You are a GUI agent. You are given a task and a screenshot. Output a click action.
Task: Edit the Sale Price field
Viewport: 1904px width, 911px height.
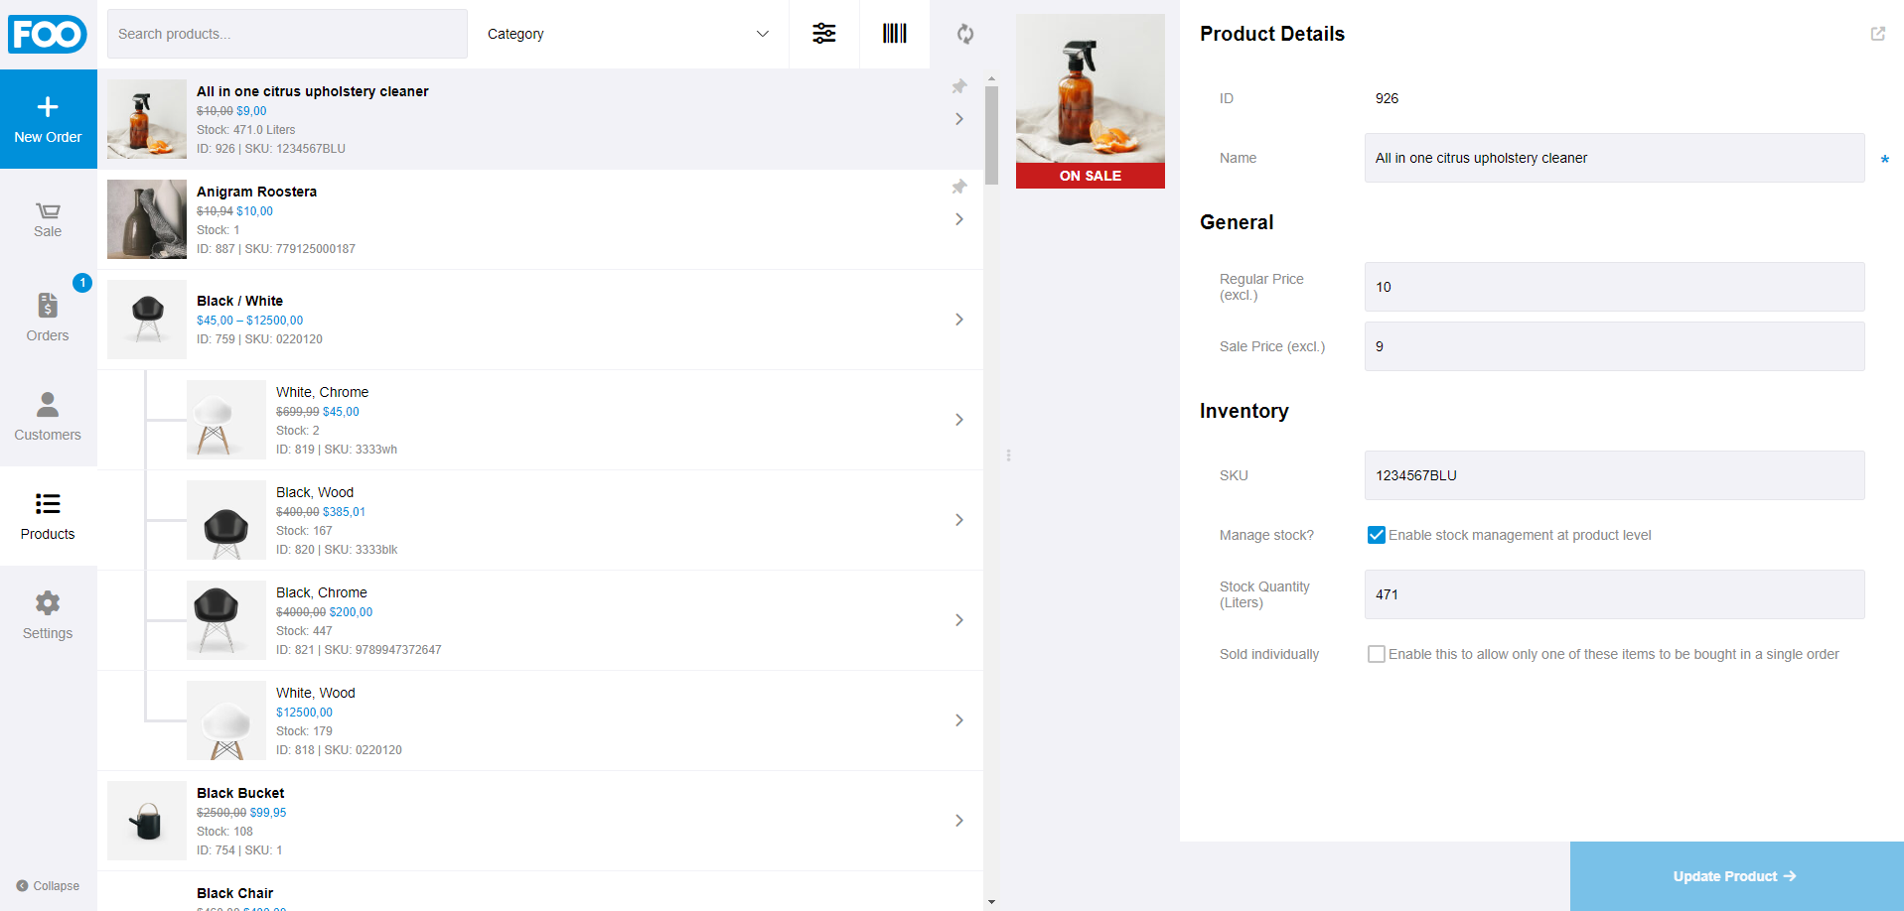pos(1614,346)
